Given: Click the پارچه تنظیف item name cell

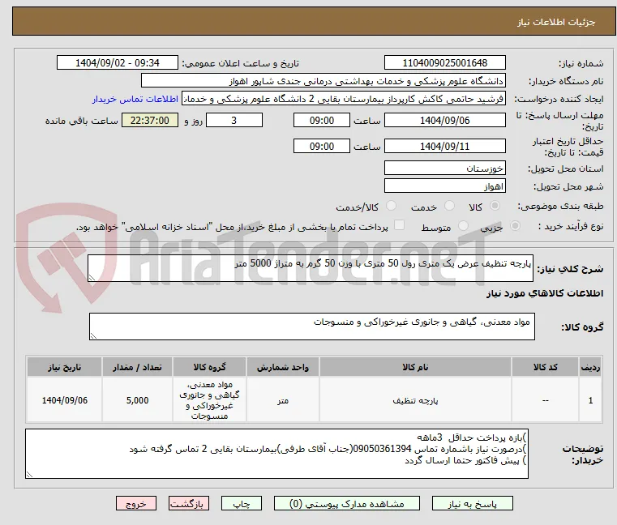Looking at the screenshot, I should tap(415, 400).
